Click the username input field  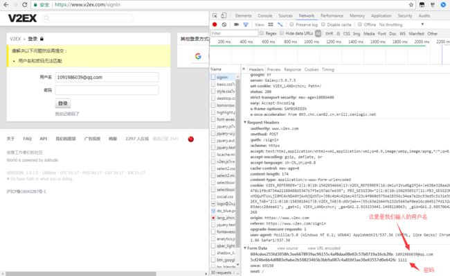(x=107, y=77)
